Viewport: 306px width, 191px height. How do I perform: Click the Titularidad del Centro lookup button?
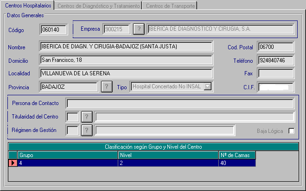click(87, 117)
